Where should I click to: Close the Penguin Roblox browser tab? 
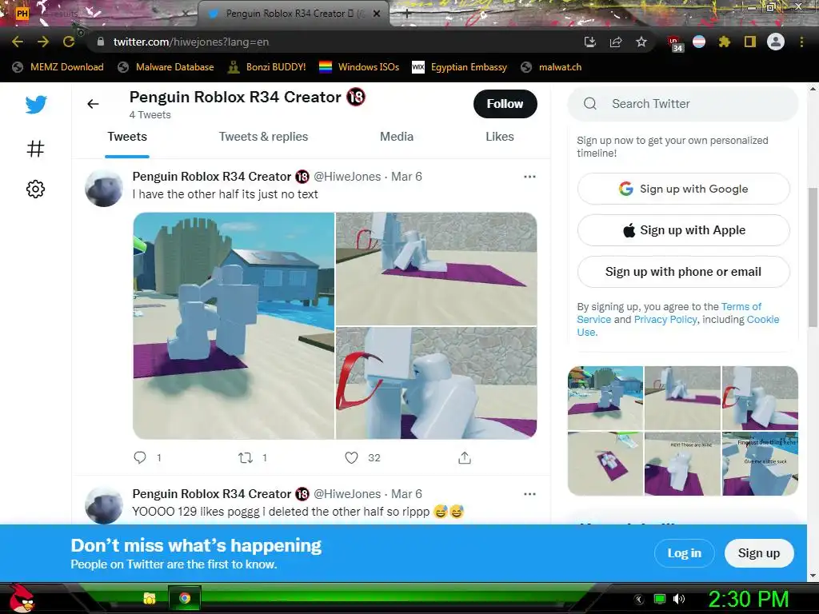377,14
